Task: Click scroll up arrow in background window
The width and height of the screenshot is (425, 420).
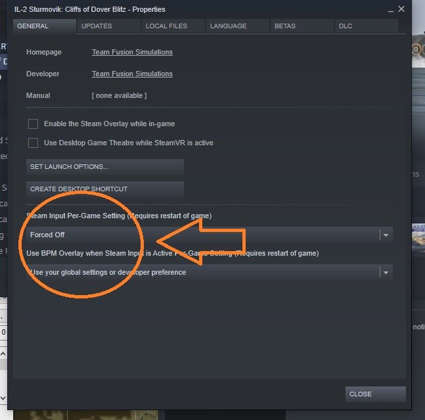Action: click(x=3, y=354)
